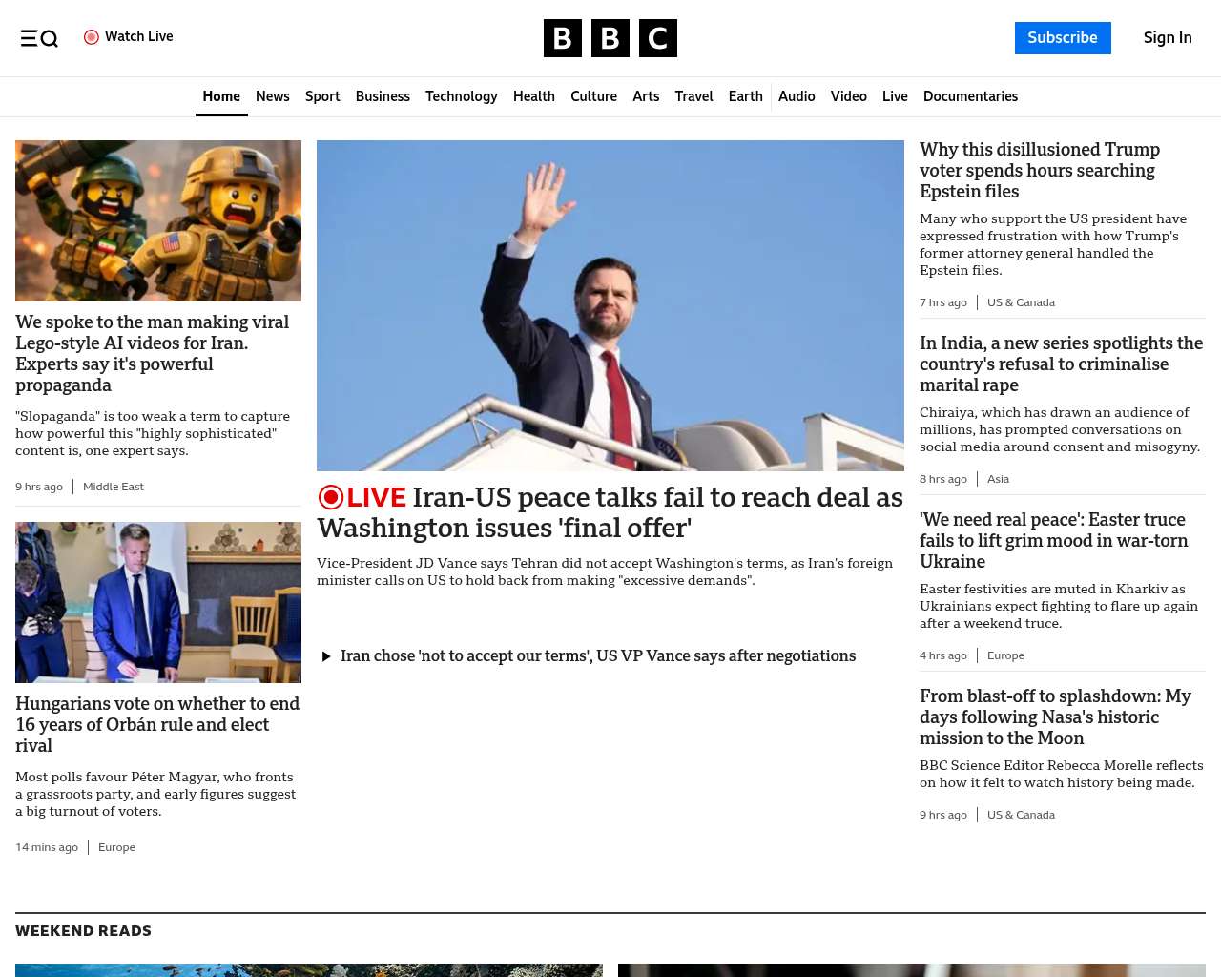Click the red Watch Live indicator icon
This screenshot has height=977, width=1221.
click(92, 37)
